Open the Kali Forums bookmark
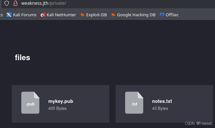 pos(22,15)
